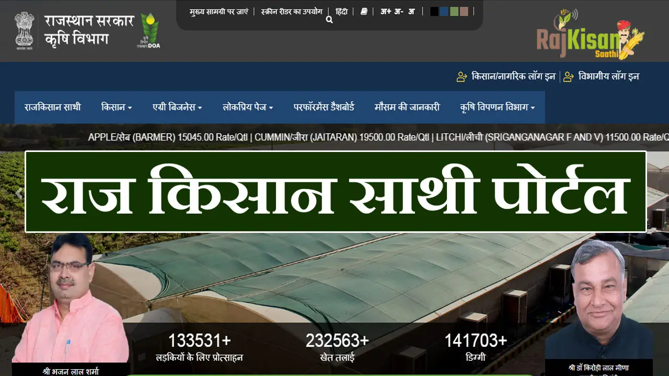
Task: Expand the लोकप्रिय पेज dropdown menu
Action: 248,107
